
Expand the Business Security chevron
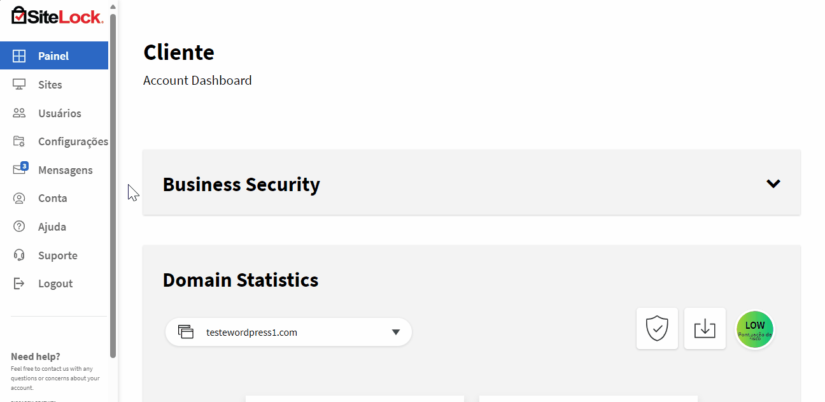[773, 183]
